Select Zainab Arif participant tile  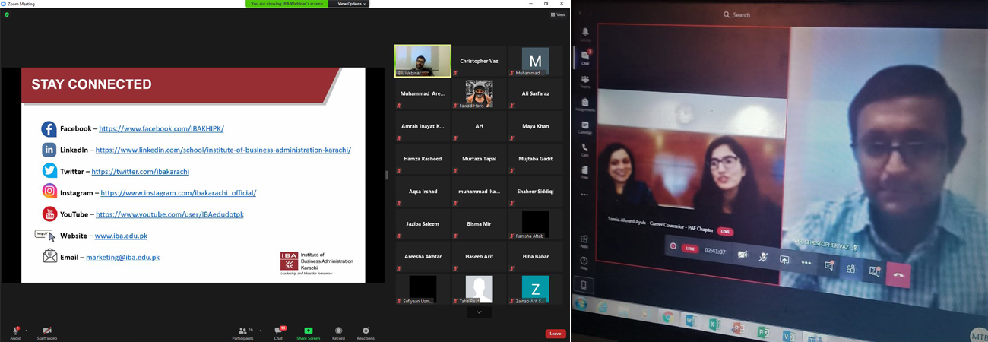click(x=535, y=290)
